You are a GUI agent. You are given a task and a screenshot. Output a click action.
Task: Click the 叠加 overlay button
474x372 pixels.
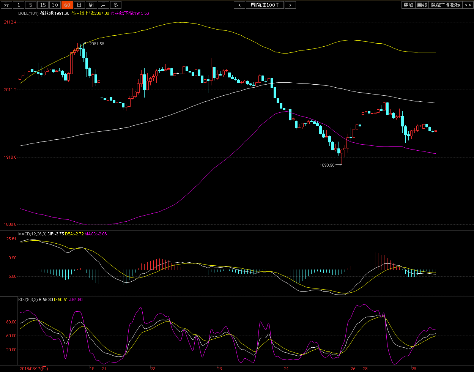click(408, 5)
